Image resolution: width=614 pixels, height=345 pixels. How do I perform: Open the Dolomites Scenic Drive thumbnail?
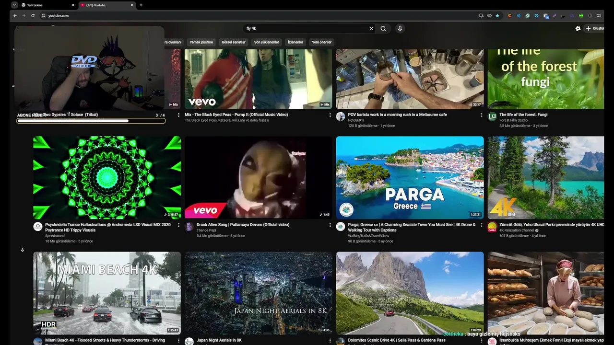click(410, 293)
